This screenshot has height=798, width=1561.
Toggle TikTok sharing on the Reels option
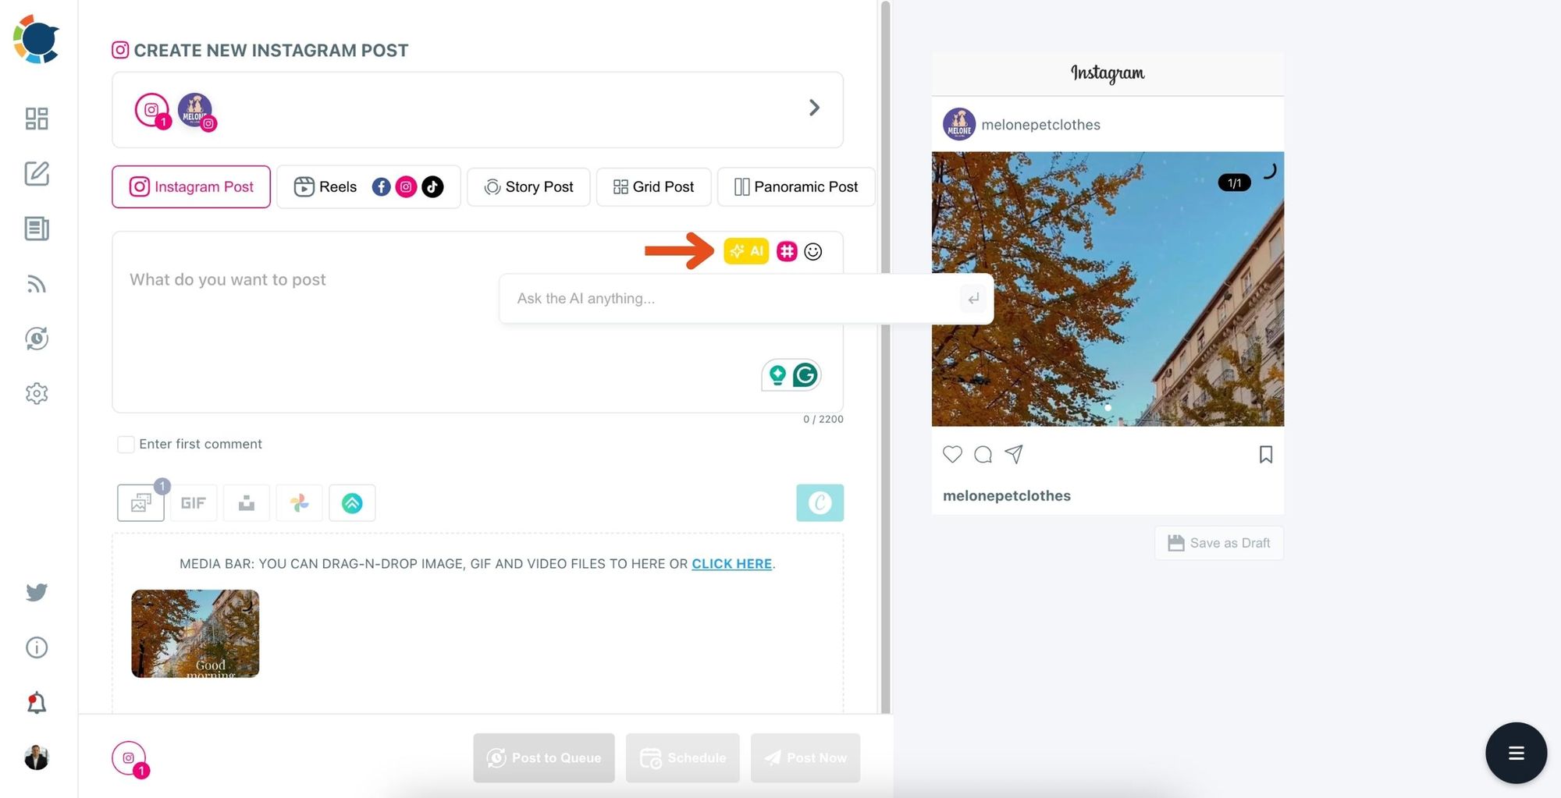point(432,186)
